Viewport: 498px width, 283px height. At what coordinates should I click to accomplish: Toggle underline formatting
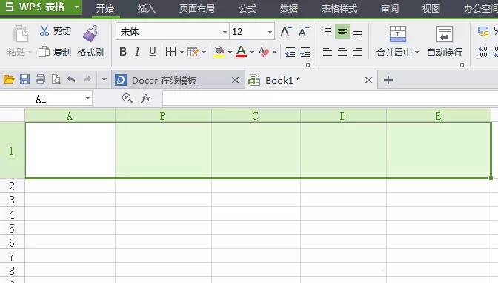coord(153,51)
